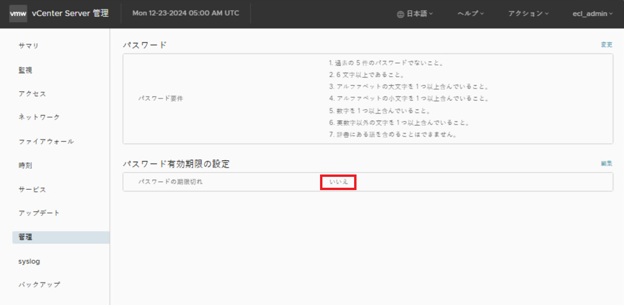This screenshot has width=624, height=305.
Task: Click requirement 2 about 6 characters minimum
Action: point(366,75)
